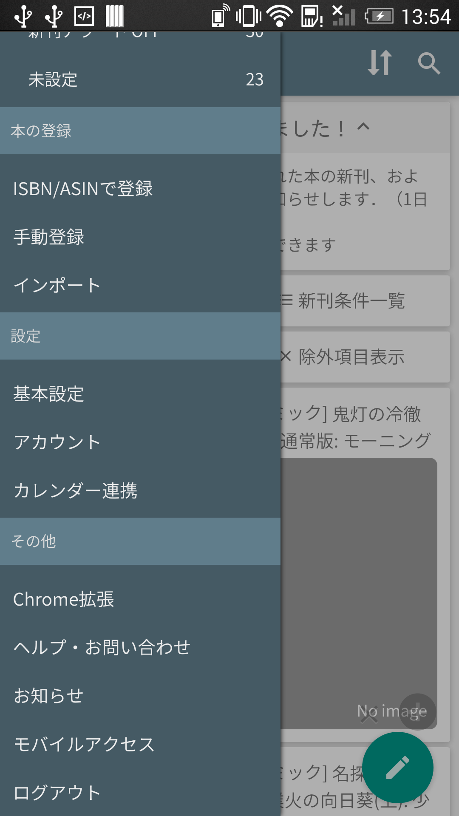Tap ログアウト to sign out
The width and height of the screenshot is (459, 816).
57,793
